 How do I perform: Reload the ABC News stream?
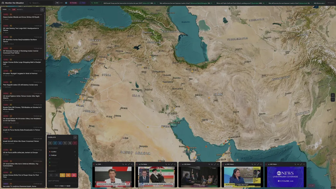tap(295, 164)
